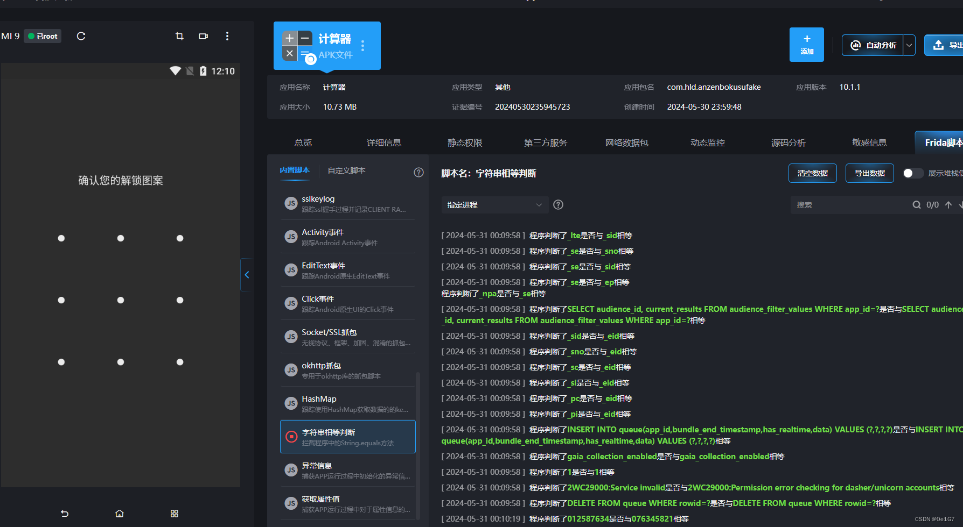Click the 导出数据 button
The image size is (963, 527).
coord(869,173)
